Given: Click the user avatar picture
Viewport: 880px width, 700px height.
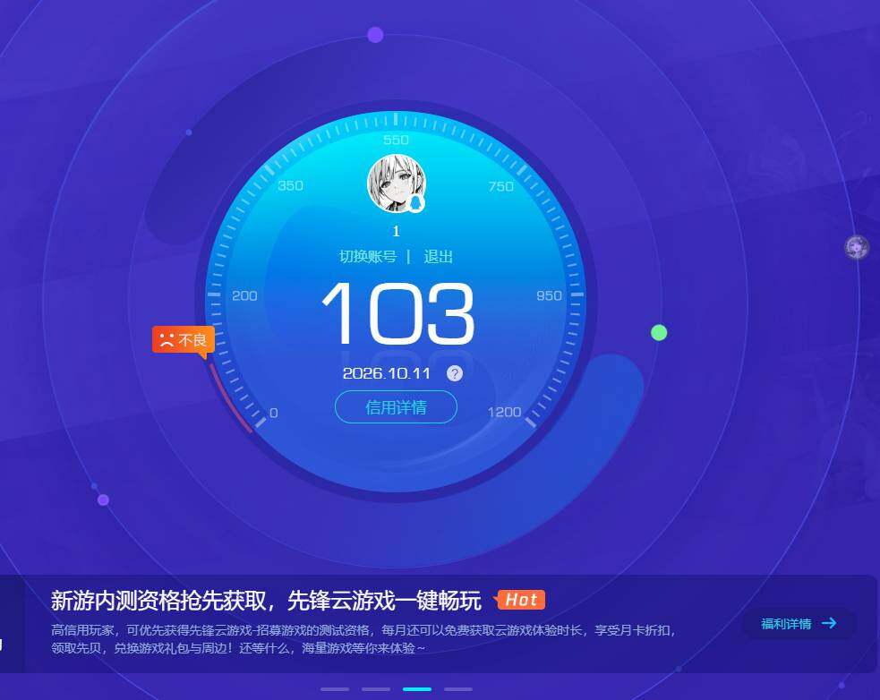Looking at the screenshot, I should click(x=397, y=183).
